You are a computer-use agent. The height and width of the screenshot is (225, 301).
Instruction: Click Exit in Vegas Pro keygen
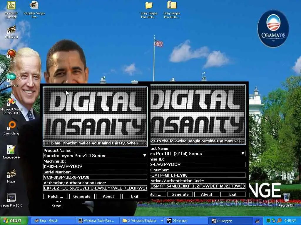[x=233, y=194]
